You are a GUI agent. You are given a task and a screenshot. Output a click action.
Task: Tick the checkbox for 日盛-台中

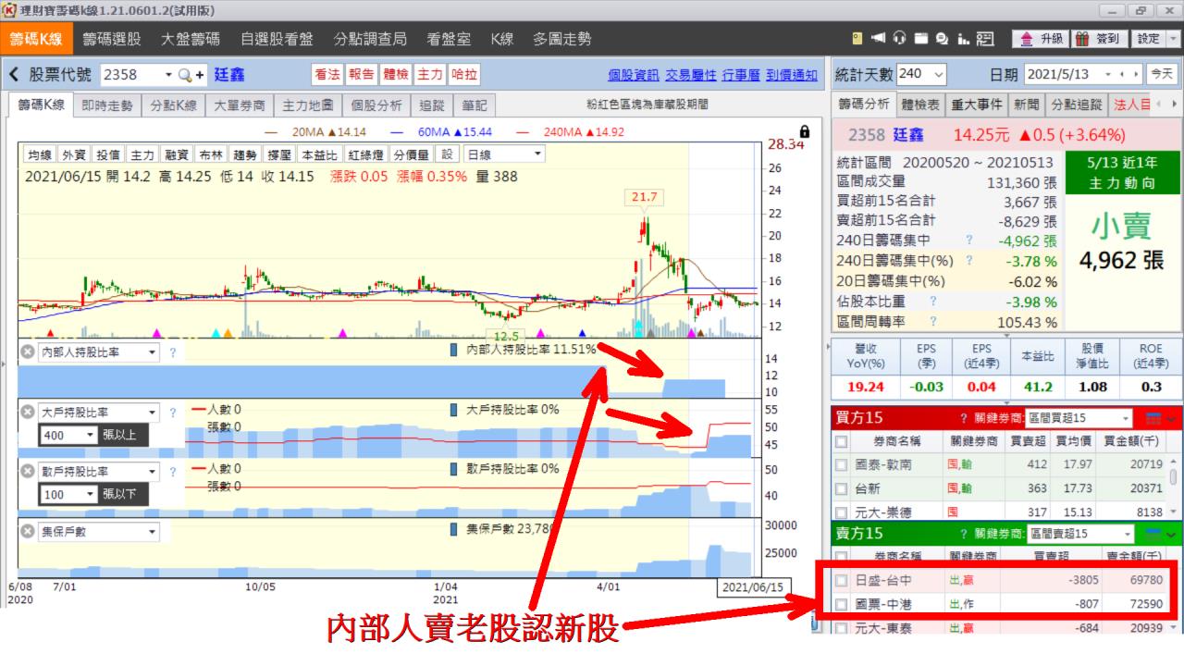tap(841, 580)
